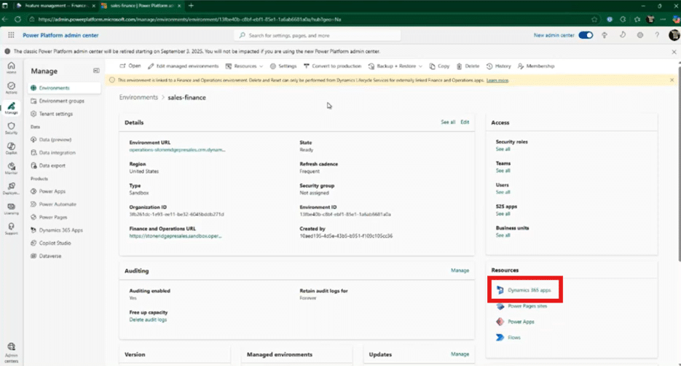The width and height of the screenshot is (681, 366).
Task: Click Environments breadcrumb link
Action: [x=138, y=97]
